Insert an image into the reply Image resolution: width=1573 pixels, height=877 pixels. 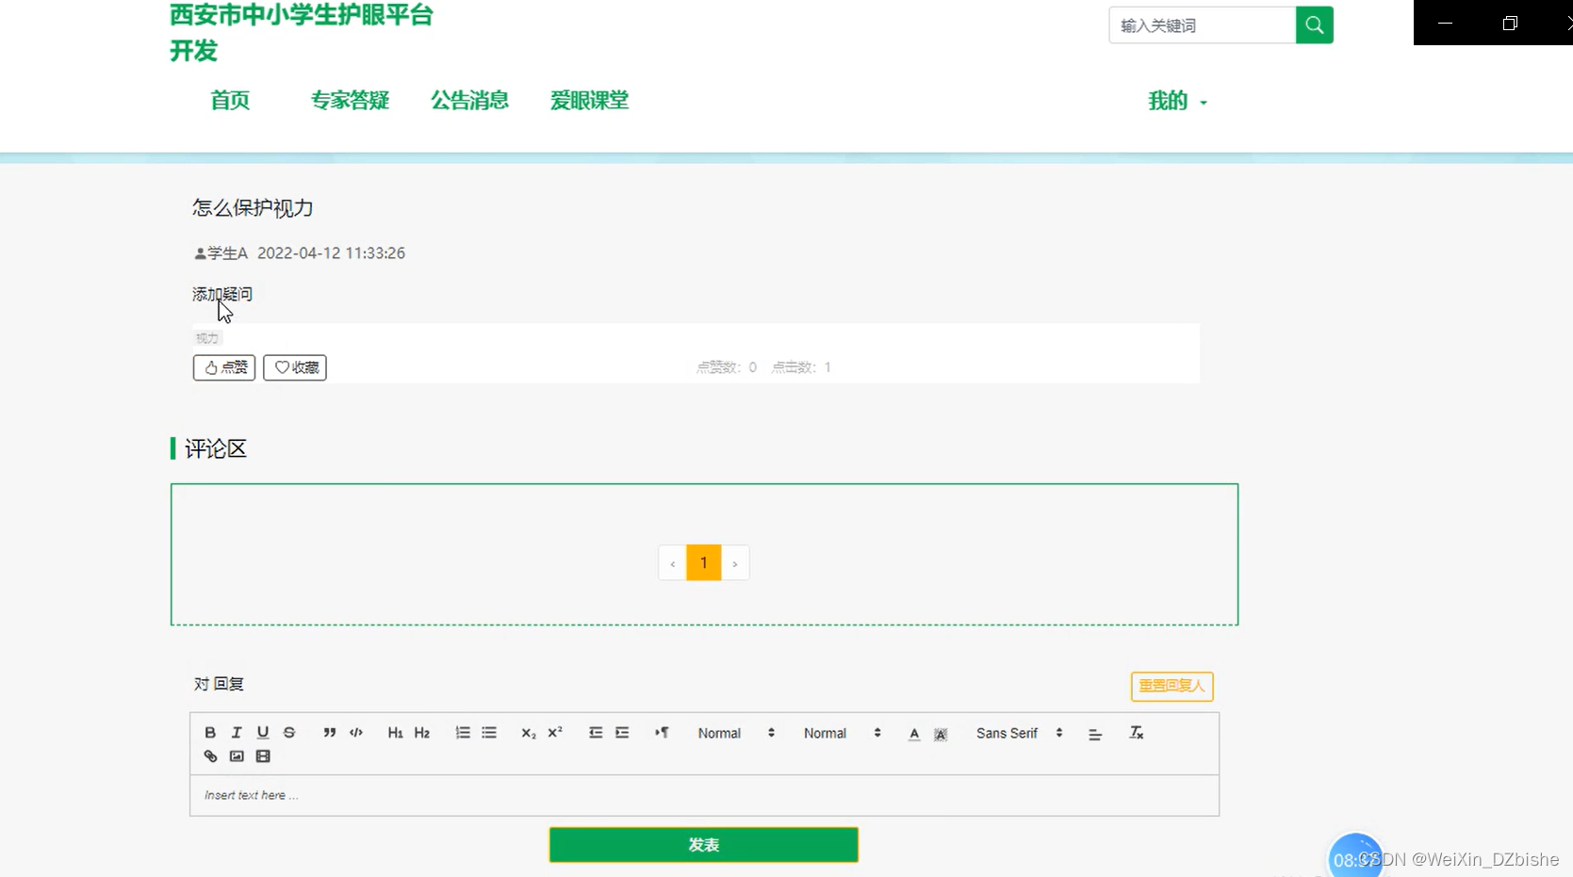click(237, 756)
